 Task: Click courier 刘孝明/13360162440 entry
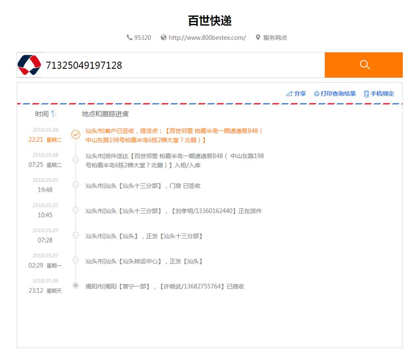point(173,211)
